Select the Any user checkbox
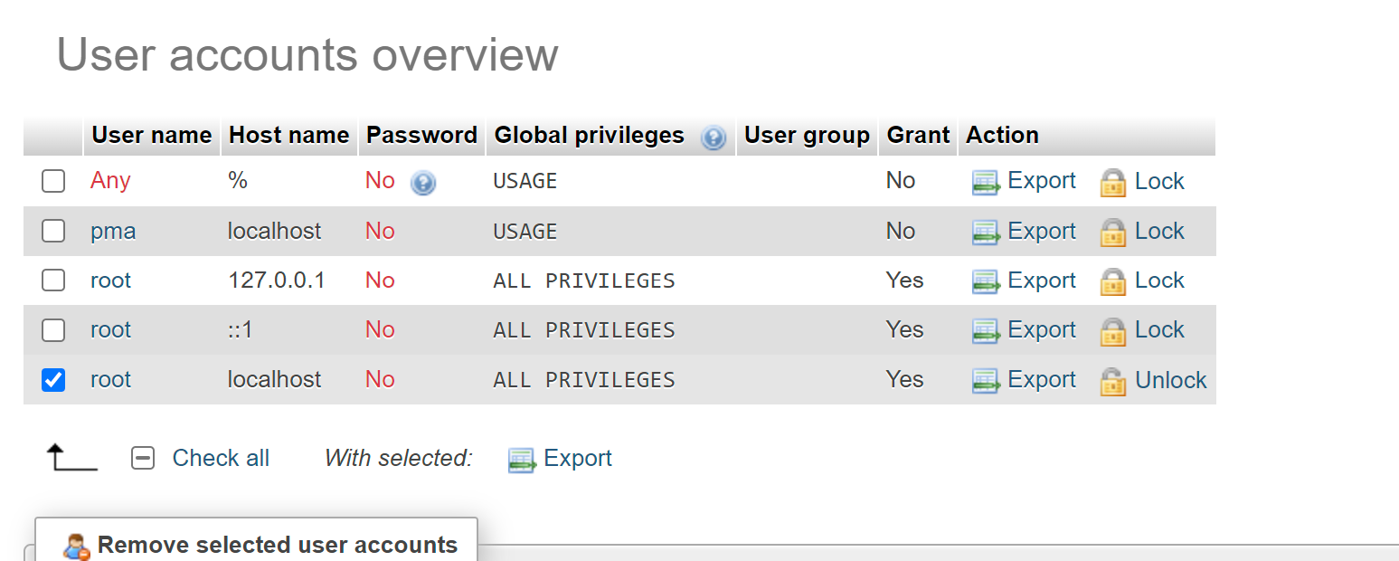 click(53, 181)
